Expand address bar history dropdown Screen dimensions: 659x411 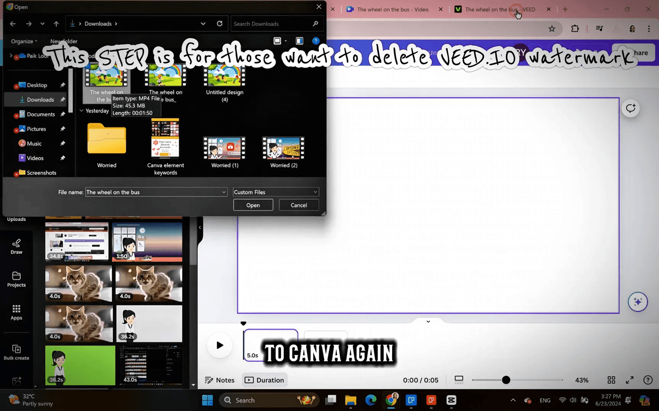tap(203, 24)
